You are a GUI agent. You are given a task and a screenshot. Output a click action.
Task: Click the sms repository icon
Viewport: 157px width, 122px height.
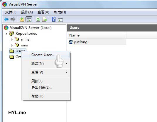[17, 45]
